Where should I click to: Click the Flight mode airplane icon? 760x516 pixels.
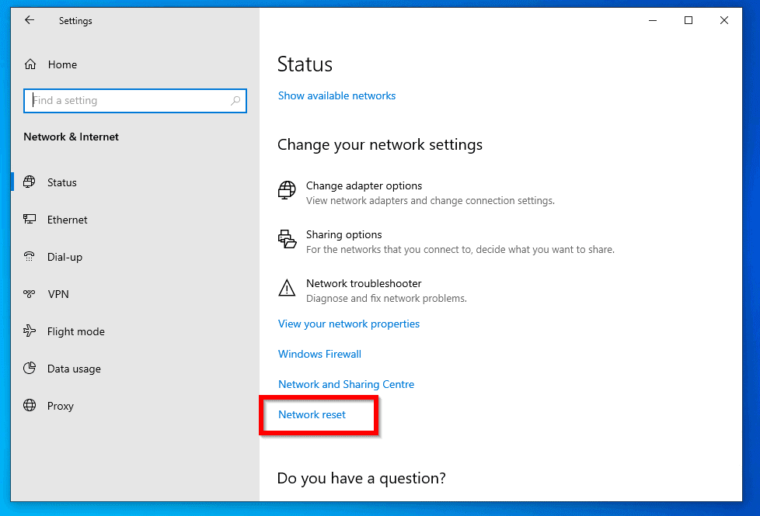[29, 331]
